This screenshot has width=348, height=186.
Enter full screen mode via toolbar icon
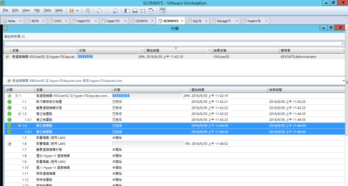pos(144,10)
